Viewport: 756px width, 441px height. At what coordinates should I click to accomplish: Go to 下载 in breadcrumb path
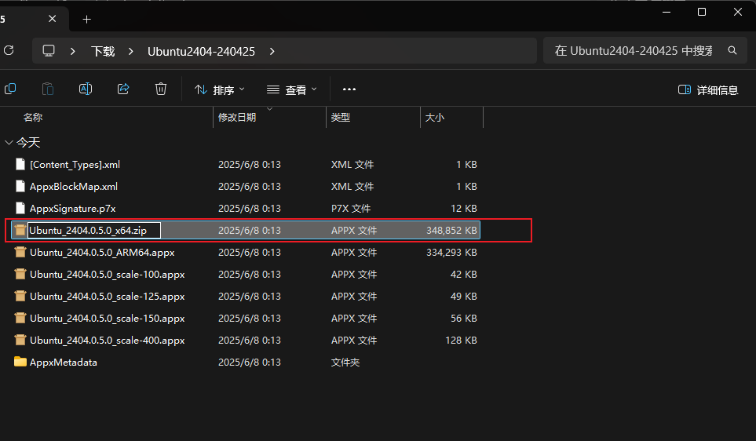pos(103,51)
